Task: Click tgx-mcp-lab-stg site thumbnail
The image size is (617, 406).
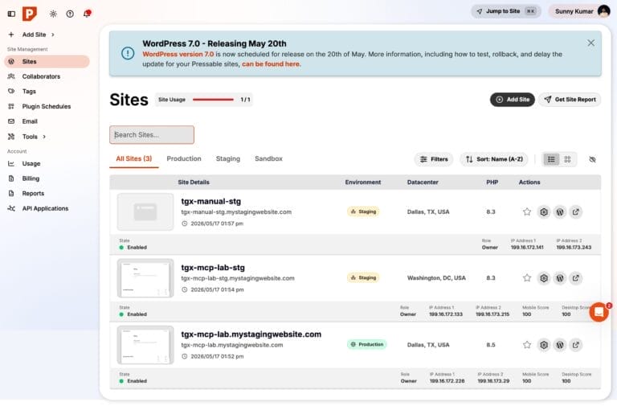Action: [145, 278]
